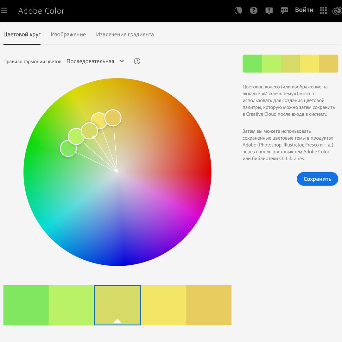
Task: Select the Цветовой круг tab
Action: click(22, 35)
